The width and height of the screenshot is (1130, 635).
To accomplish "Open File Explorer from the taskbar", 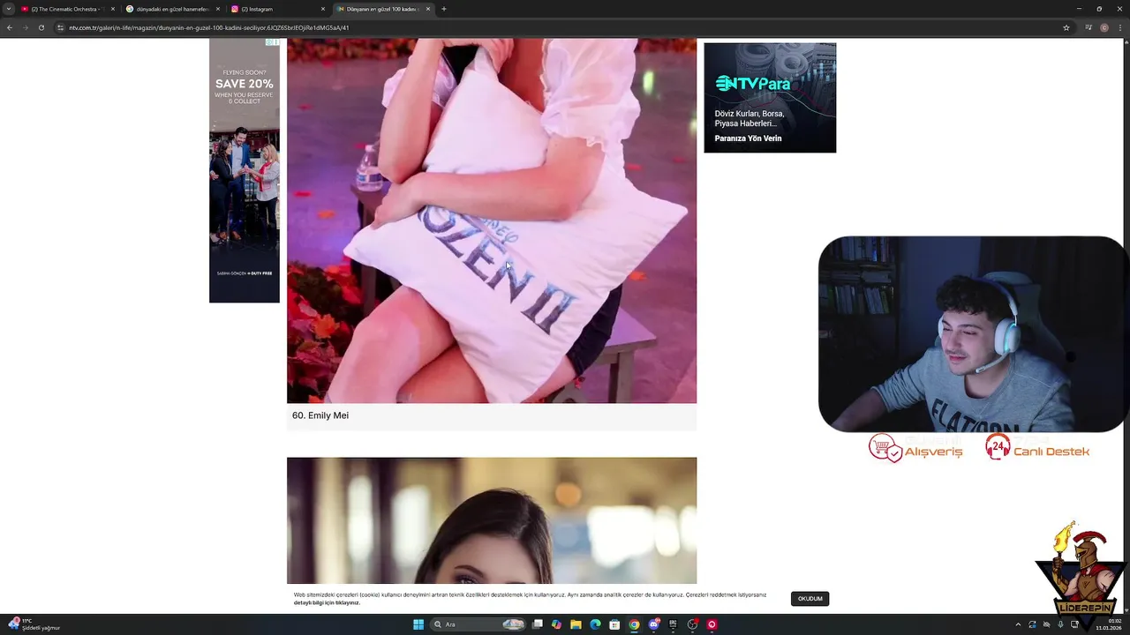I will (576, 624).
